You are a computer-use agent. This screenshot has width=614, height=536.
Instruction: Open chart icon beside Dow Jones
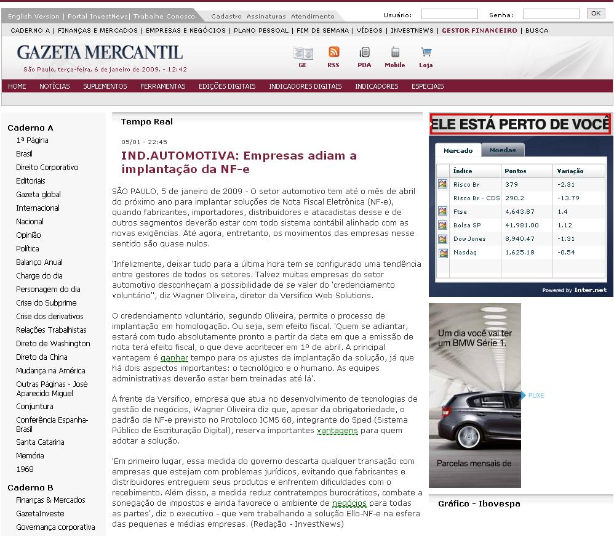[x=442, y=239]
